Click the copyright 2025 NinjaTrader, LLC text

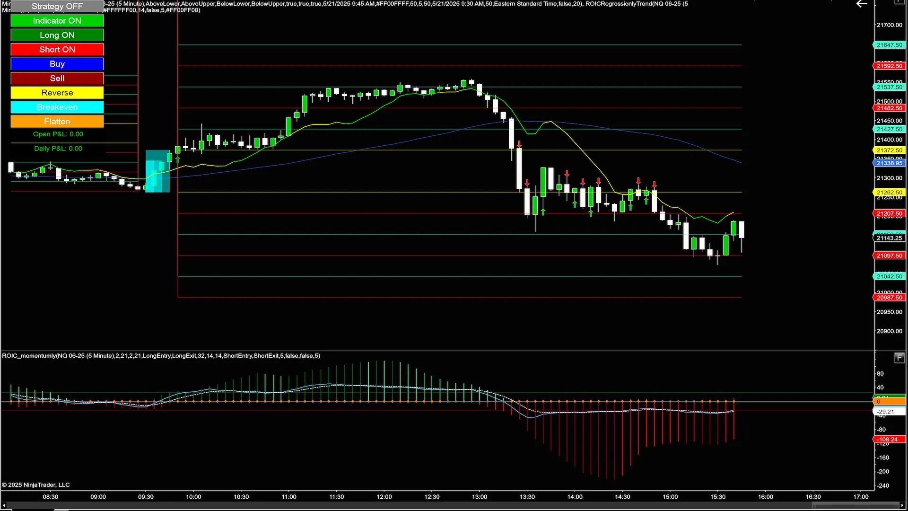[x=36, y=485]
